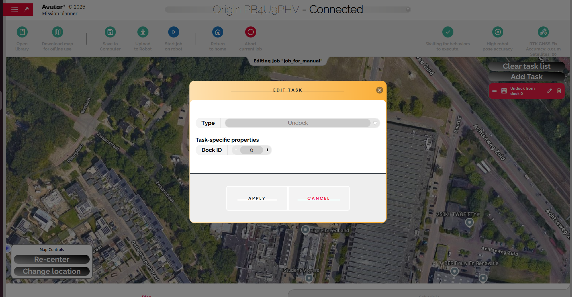Delete the Undock from dock 0 task
The image size is (572, 297).
point(559,91)
